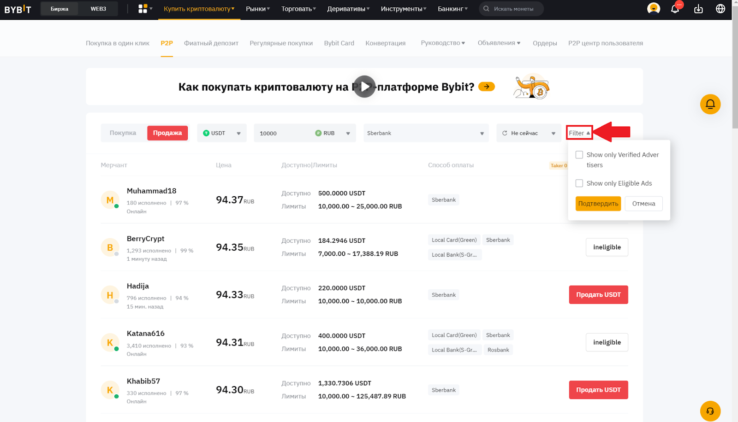Click BerryCrypt's avatar icon
The width and height of the screenshot is (738, 422).
pyautogui.click(x=110, y=247)
